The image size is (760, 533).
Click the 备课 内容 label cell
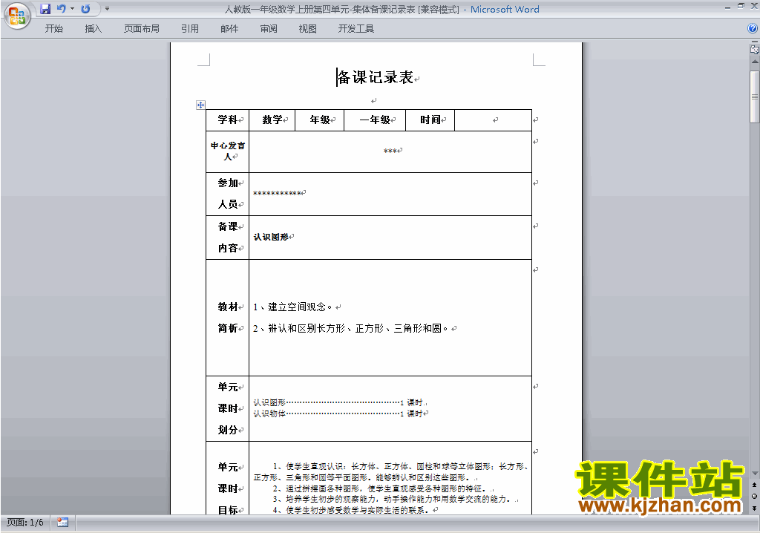[x=227, y=237]
